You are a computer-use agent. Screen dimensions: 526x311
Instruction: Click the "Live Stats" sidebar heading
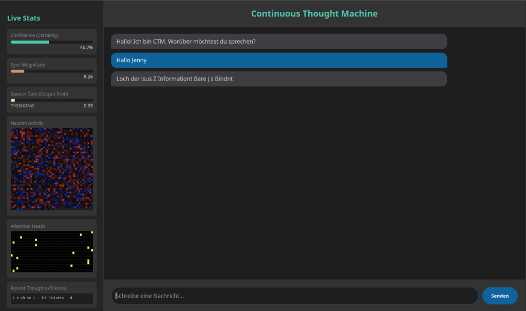pyautogui.click(x=24, y=18)
